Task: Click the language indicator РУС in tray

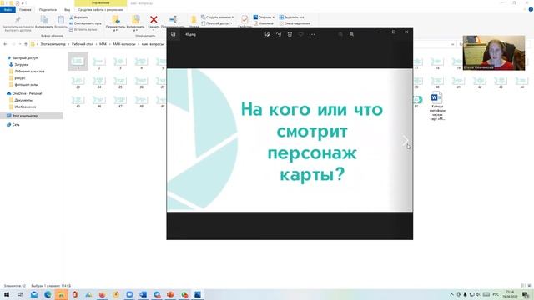Action: (496, 294)
